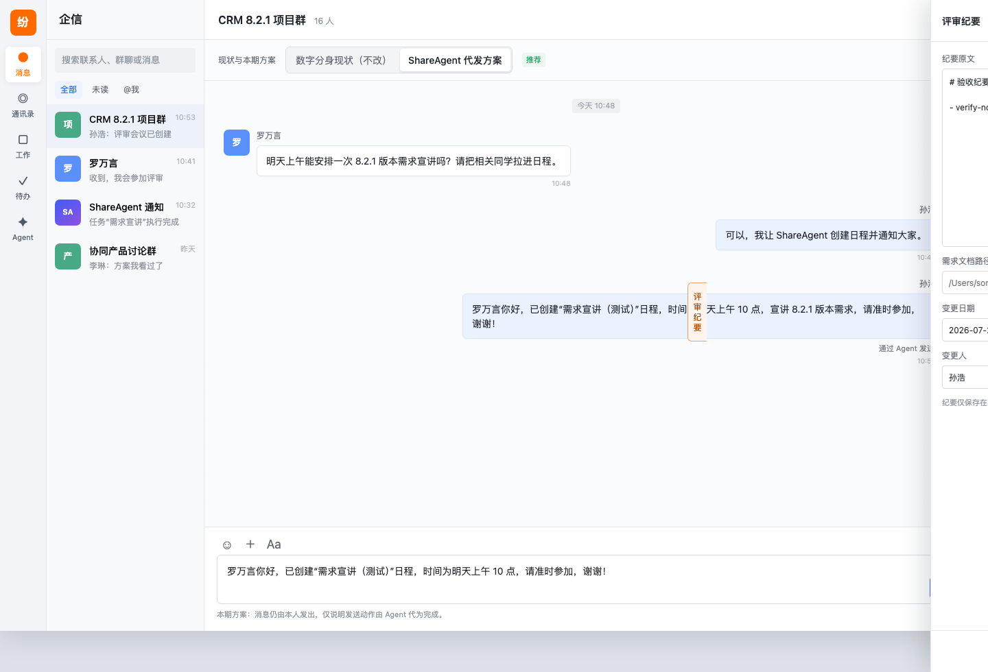Click the 需求文档路径 input field
The width and height of the screenshot is (988, 672).
tap(965, 283)
